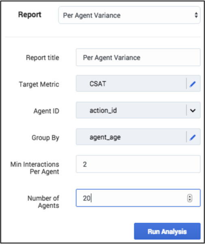The height and width of the screenshot is (244, 205).
Task: Click the Target Metric label
Action: [x=39, y=84]
